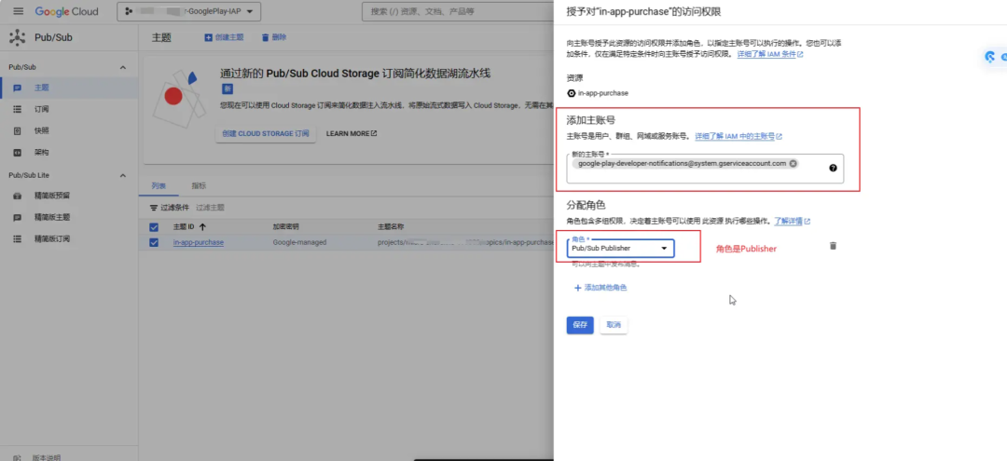Click the 精简版预留 icon in sidebar

pos(18,196)
